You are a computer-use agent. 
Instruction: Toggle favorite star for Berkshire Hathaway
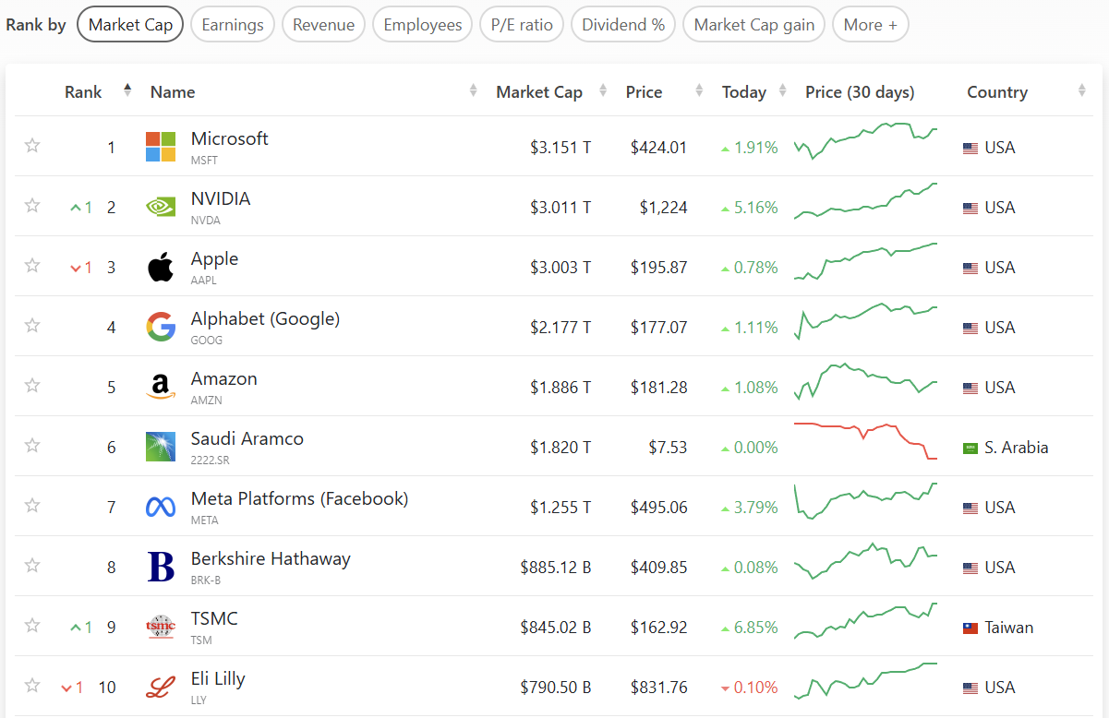(32, 566)
